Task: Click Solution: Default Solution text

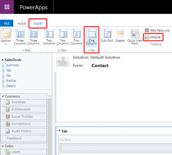Action: coord(97,57)
